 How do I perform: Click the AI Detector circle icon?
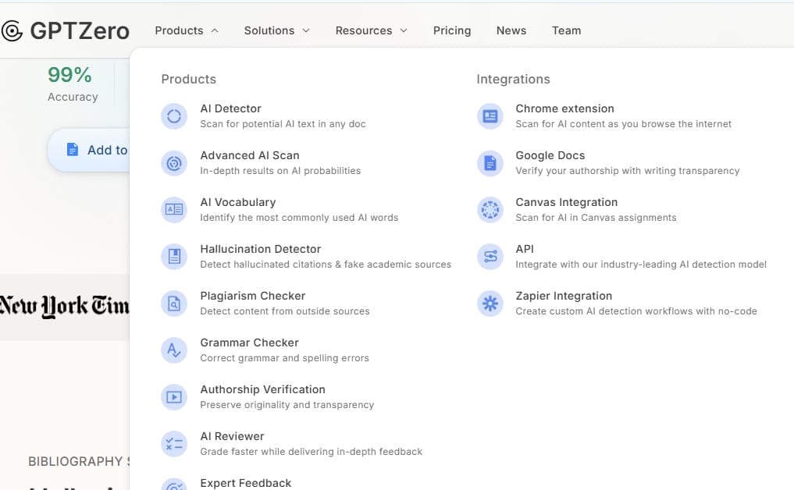point(173,116)
